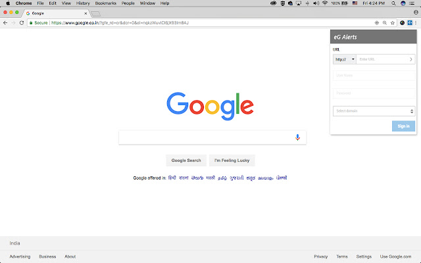Open Chrome's three-dot menu
Viewport: 421px width, 263px height.
click(416, 23)
